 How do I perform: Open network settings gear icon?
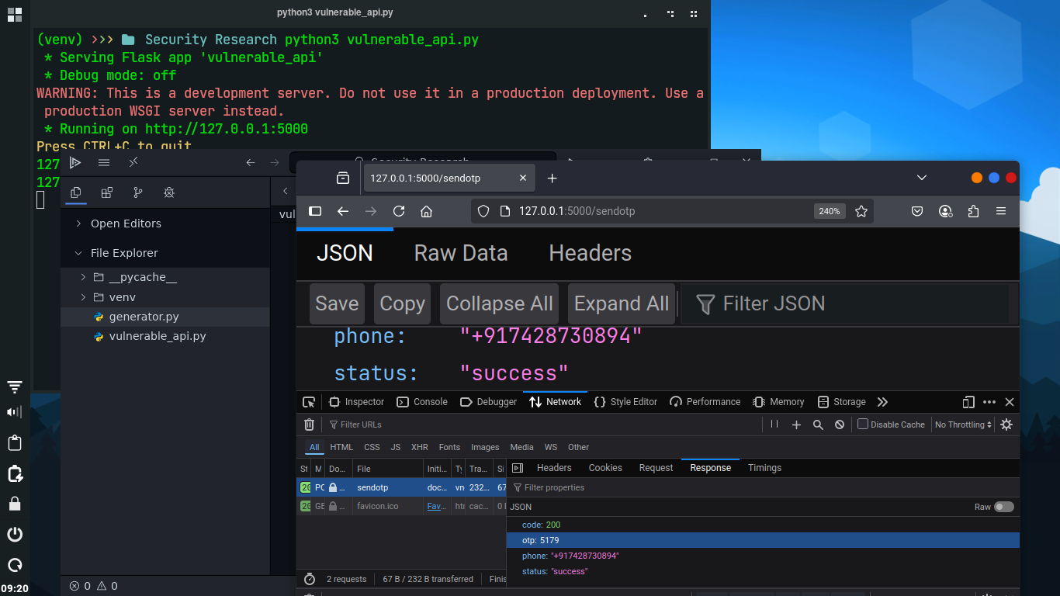[1006, 424]
